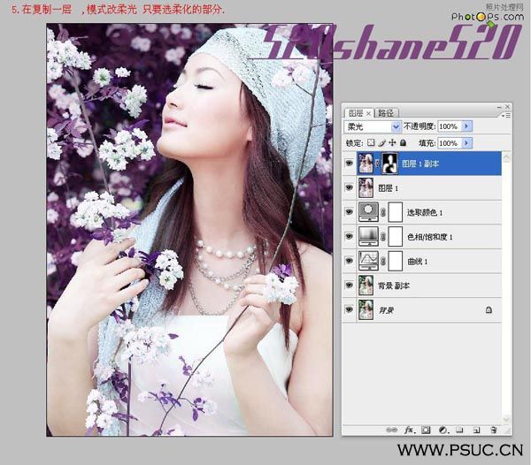Select layer named 图层 1 副本
This screenshot has height=465, width=531.
(x=420, y=164)
